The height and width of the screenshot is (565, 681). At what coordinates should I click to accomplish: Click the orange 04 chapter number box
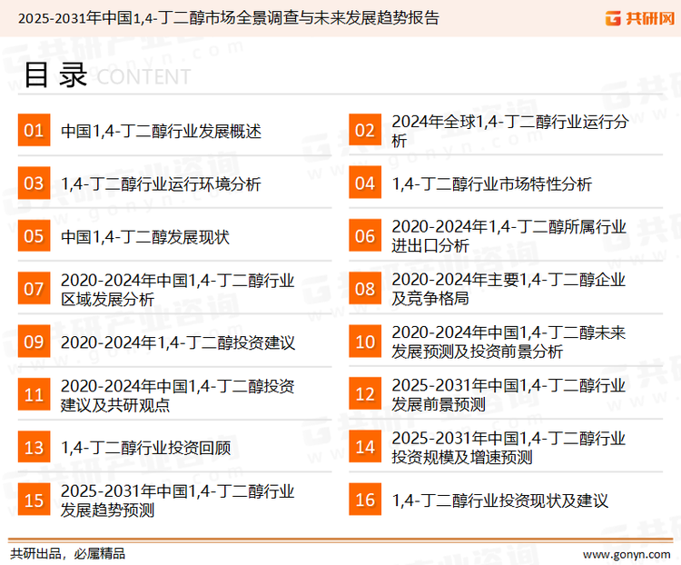click(365, 183)
